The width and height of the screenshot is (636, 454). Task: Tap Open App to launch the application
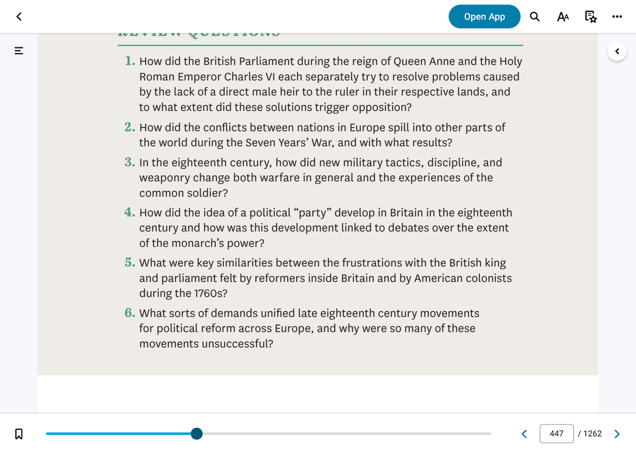click(x=484, y=16)
